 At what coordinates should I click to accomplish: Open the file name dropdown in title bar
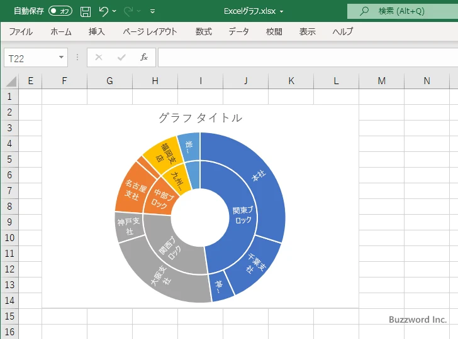281,11
